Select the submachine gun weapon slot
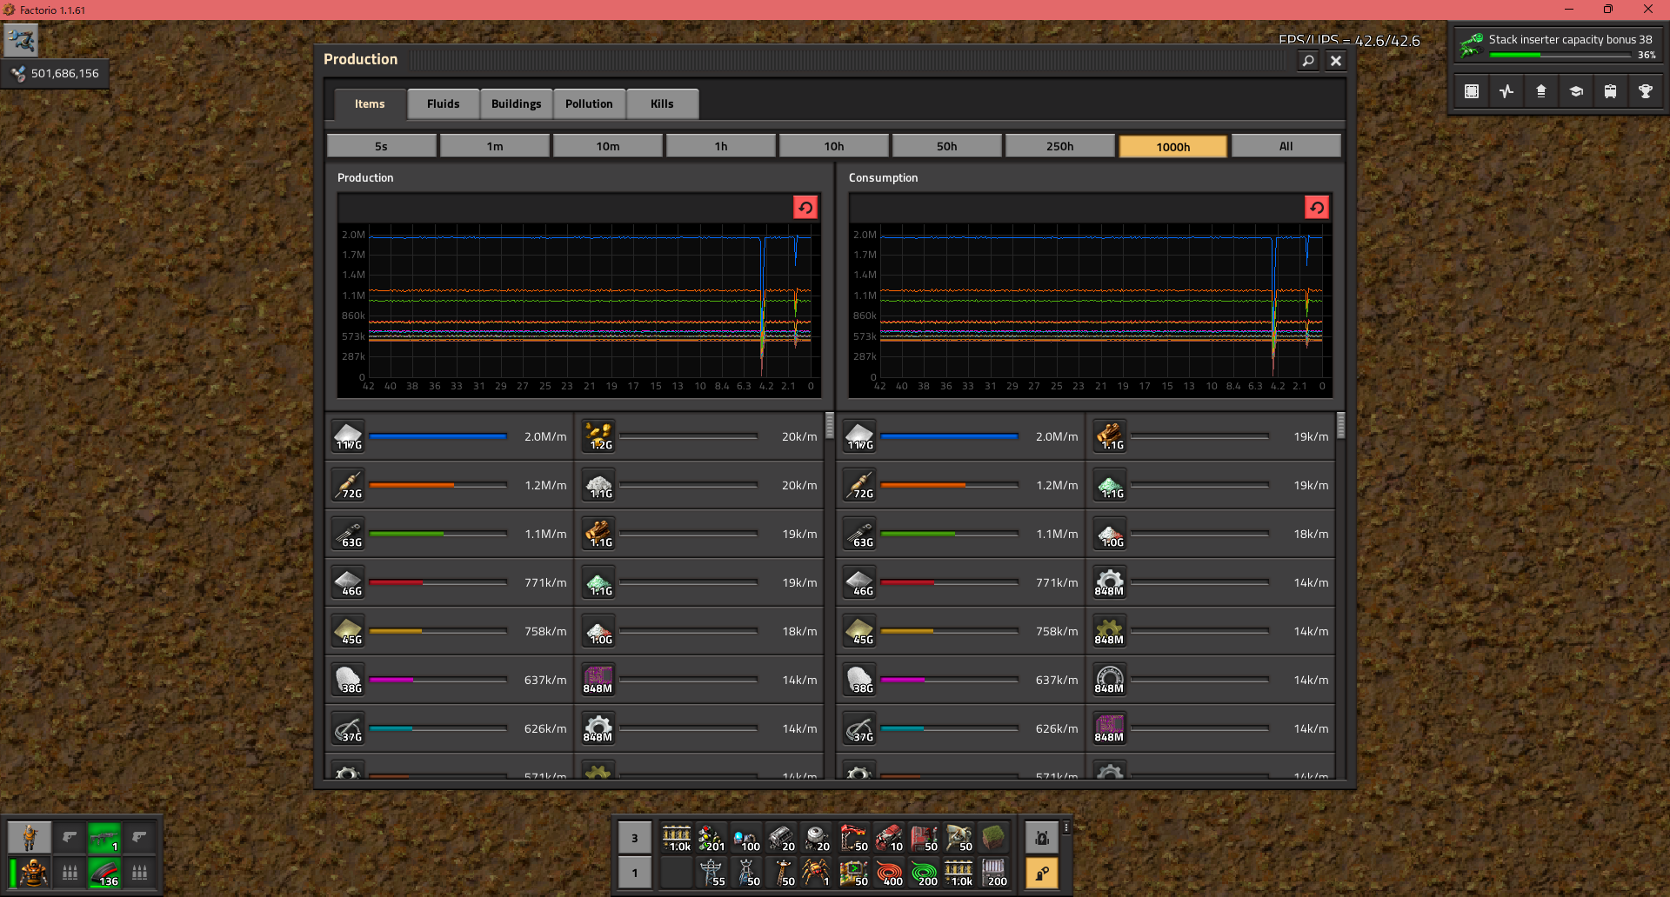The height and width of the screenshot is (897, 1670). (104, 837)
